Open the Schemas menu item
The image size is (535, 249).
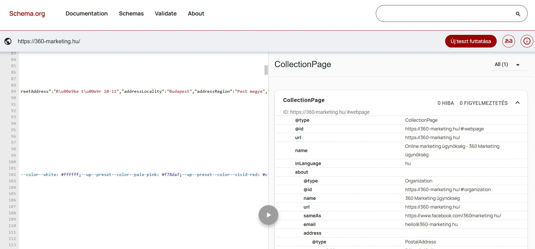point(131,13)
